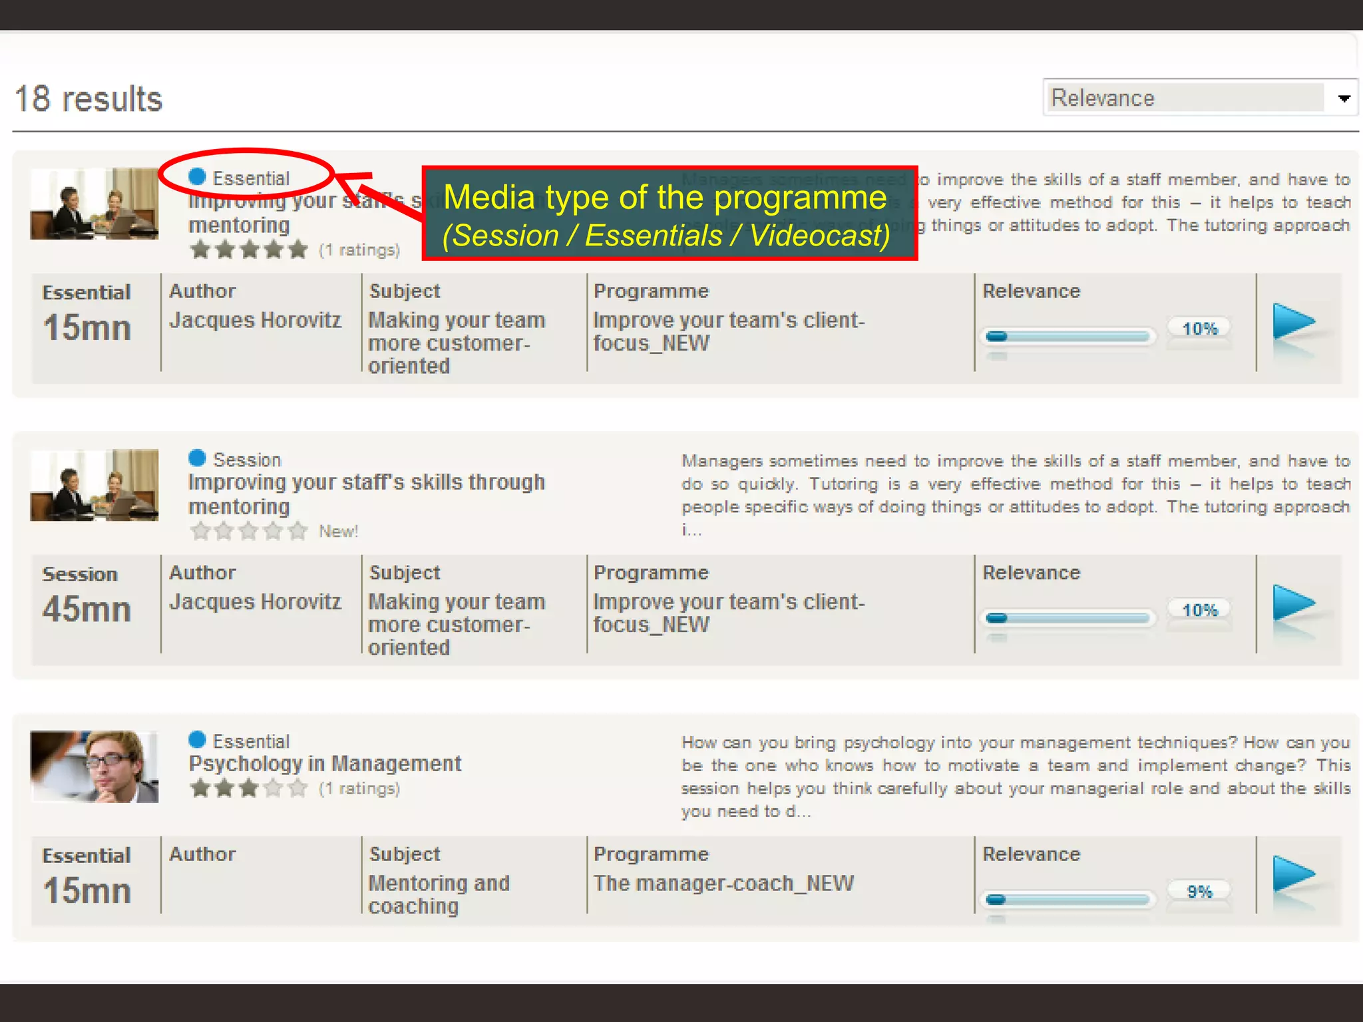Click the 18 results heading
This screenshot has height=1022, width=1363.
pyautogui.click(x=89, y=99)
